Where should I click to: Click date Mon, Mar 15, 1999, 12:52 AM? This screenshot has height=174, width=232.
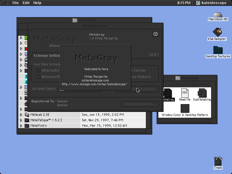click(104, 126)
